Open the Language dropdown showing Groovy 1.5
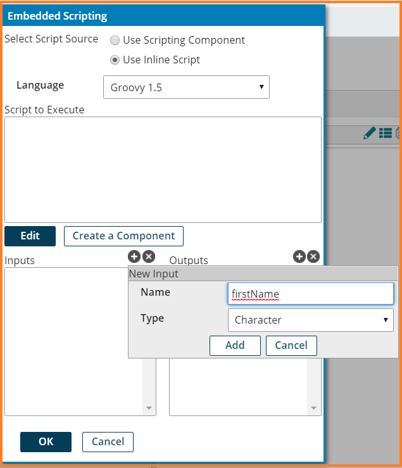The width and height of the screenshot is (402, 468). pyautogui.click(x=186, y=87)
